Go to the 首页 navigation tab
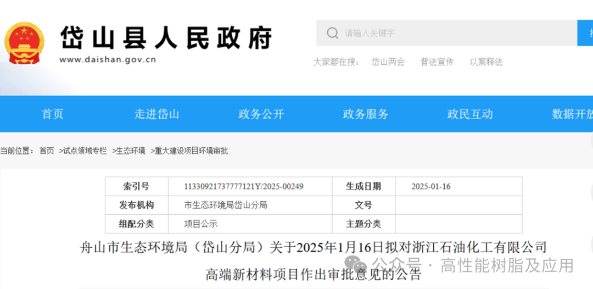 [53, 114]
